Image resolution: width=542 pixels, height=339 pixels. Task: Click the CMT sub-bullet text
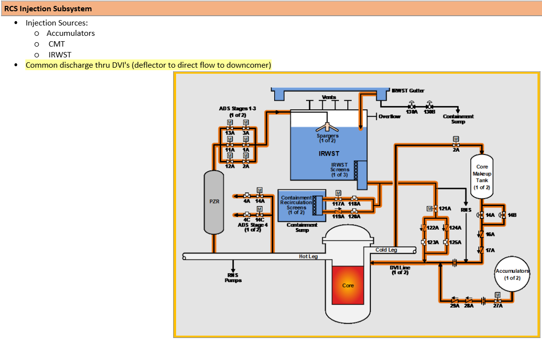57,44
